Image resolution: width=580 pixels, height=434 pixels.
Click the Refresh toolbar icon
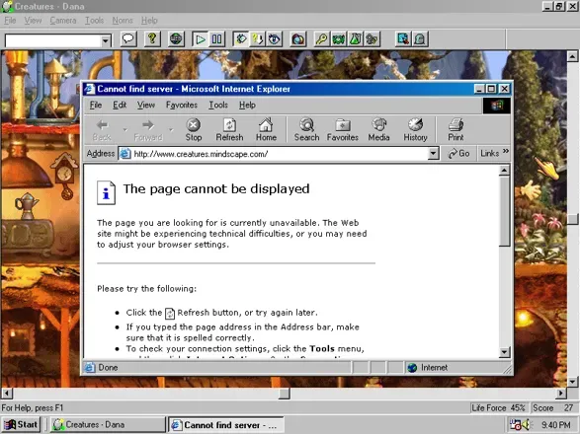click(229, 130)
